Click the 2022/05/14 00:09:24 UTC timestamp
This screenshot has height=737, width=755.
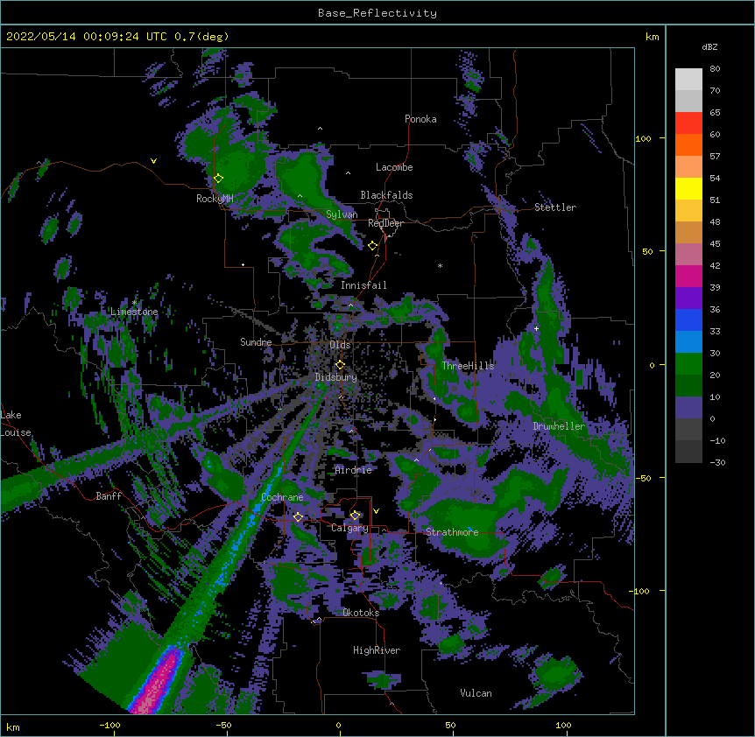pos(86,37)
